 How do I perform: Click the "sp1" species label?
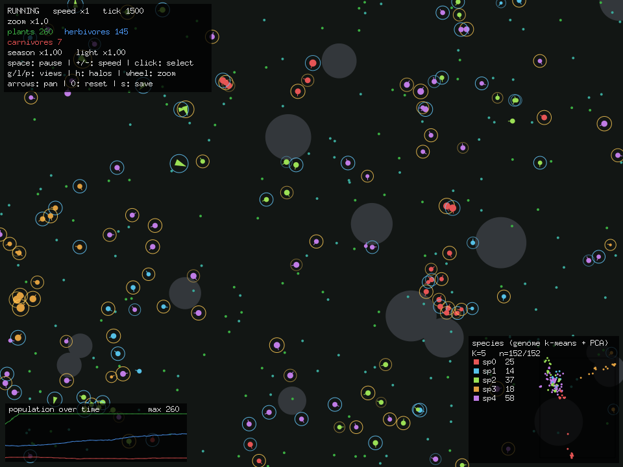click(489, 371)
